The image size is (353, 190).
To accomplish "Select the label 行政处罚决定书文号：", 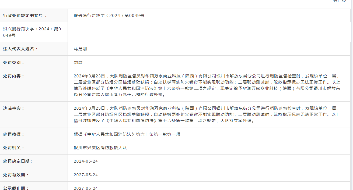I will [25, 16].
